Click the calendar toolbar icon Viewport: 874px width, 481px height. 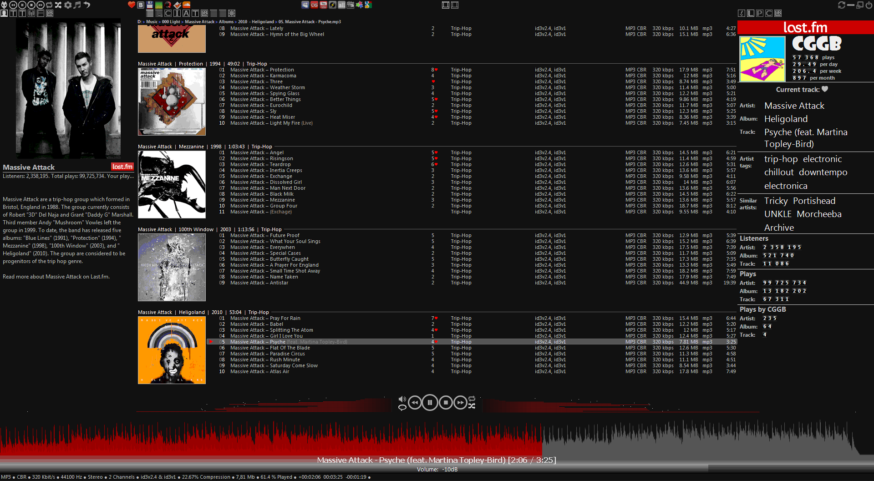coord(351,5)
